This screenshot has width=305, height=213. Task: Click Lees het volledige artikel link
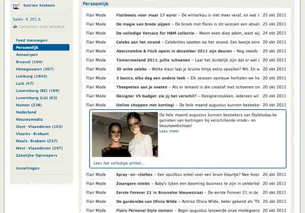tap(119, 163)
